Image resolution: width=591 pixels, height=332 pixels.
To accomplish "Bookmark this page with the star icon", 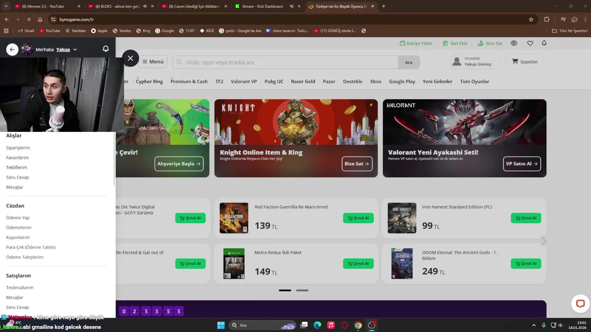I will coord(531,19).
